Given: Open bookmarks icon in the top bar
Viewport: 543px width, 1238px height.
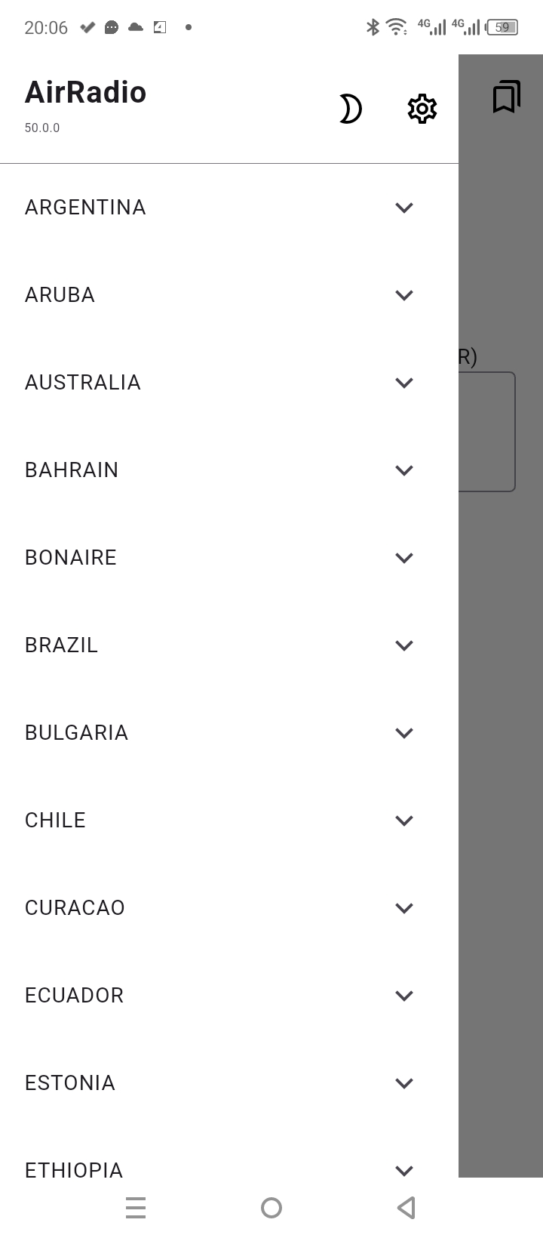Looking at the screenshot, I should (506, 97).
